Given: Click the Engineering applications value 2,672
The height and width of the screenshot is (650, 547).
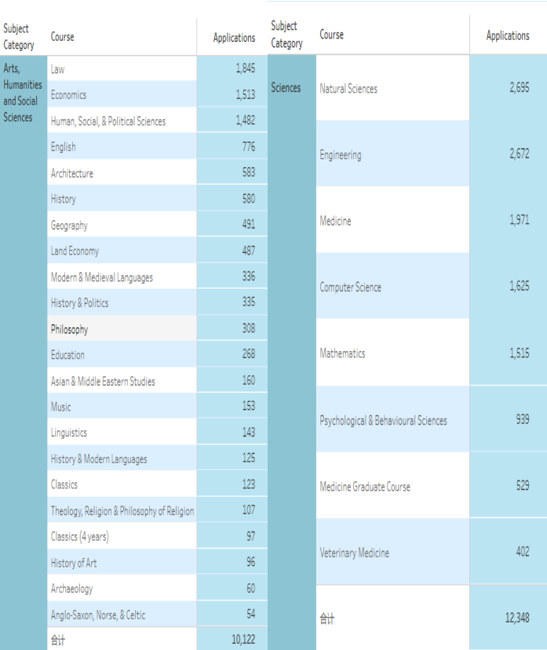Looking at the screenshot, I should coord(518,154).
